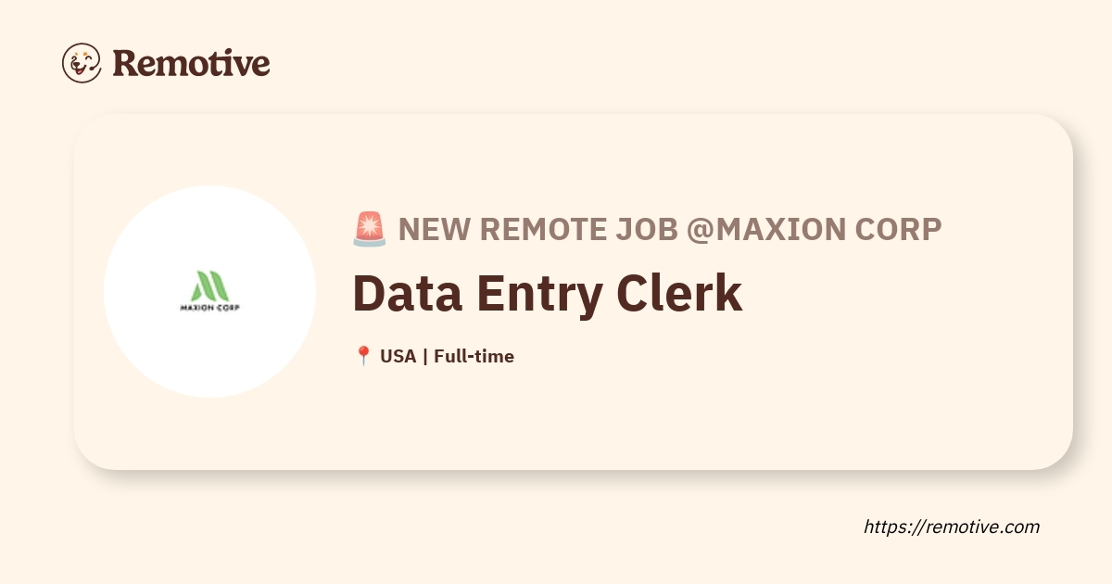Viewport: 1112px width, 584px height.
Task: Open the Remotive wordmark link
Action: coord(191,63)
